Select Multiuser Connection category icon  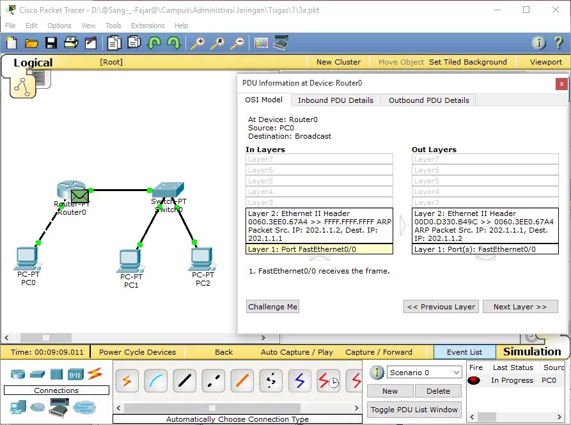(x=84, y=407)
